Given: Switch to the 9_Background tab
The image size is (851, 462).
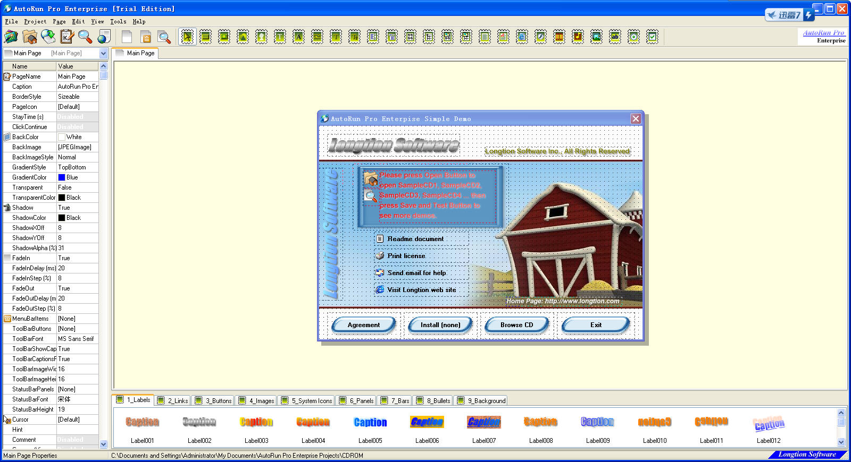Looking at the screenshot, I should (481, 401).
